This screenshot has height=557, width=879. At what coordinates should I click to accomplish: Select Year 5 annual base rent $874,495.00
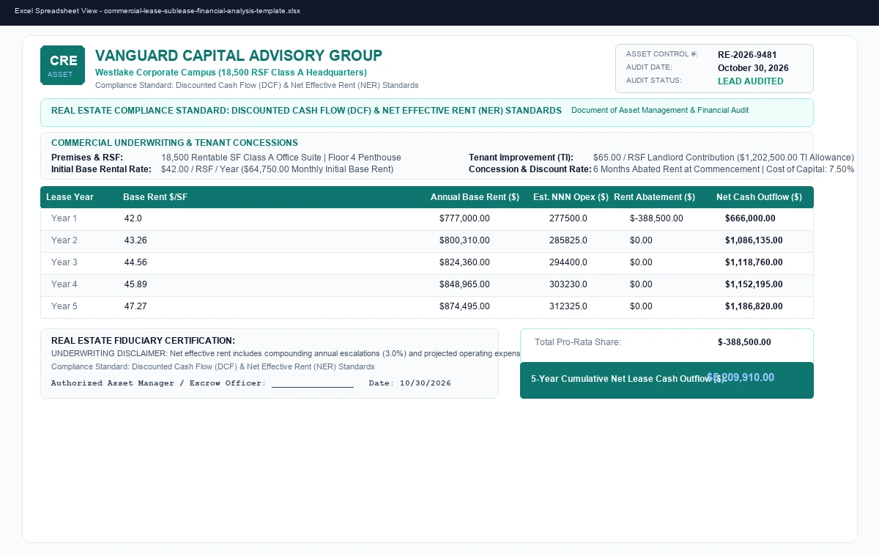point(464,306)
